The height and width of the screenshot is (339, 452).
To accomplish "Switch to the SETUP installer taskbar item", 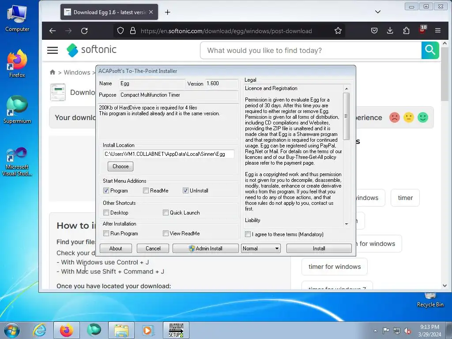I will coord(176,330).
